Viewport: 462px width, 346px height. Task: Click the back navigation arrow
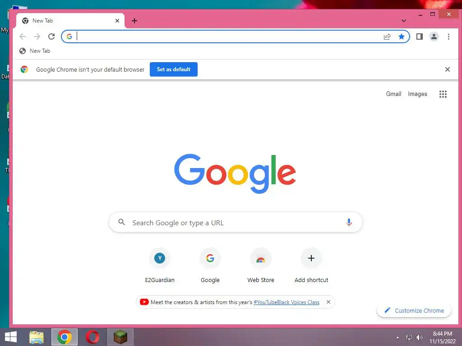click(x=23, y=36)
